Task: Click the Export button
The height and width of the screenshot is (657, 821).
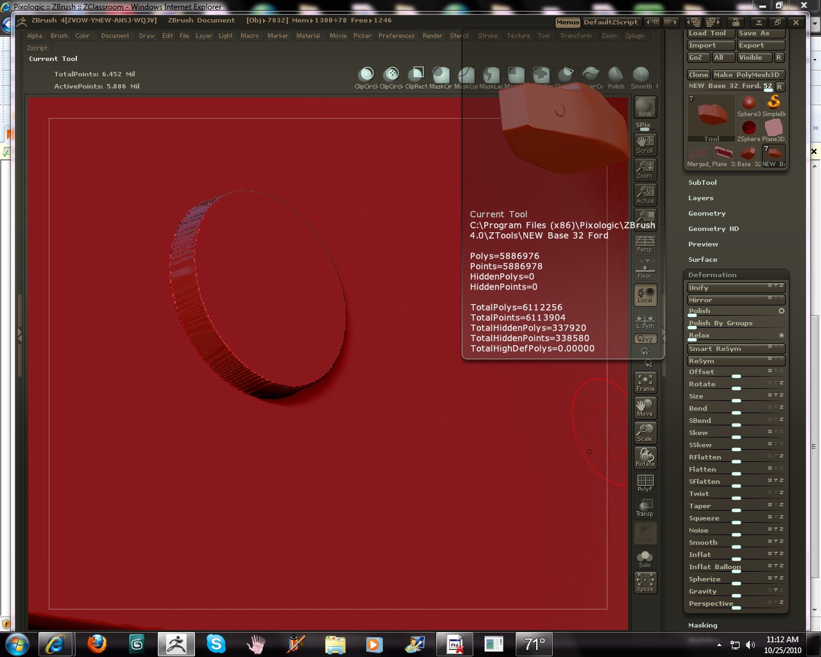Action: [x=761, y=46]
